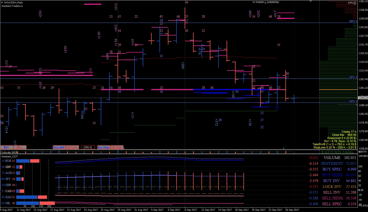Click the yellow horizontal level line on the right

(338, 90)
